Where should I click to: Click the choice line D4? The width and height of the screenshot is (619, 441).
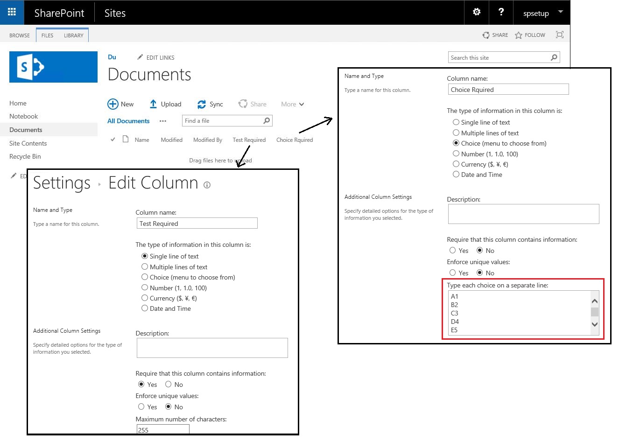[455, 322]
